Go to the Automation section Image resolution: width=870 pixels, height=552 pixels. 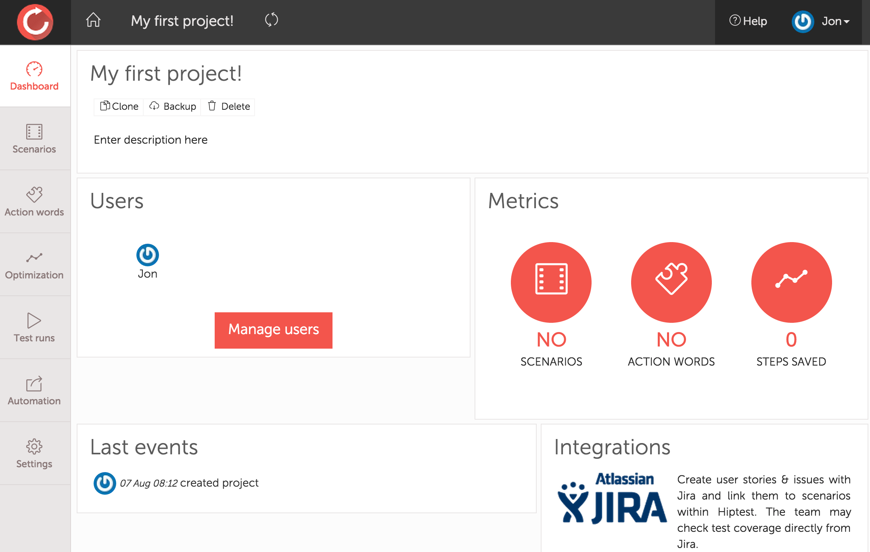pyautogui.click(x=34, y=391)
